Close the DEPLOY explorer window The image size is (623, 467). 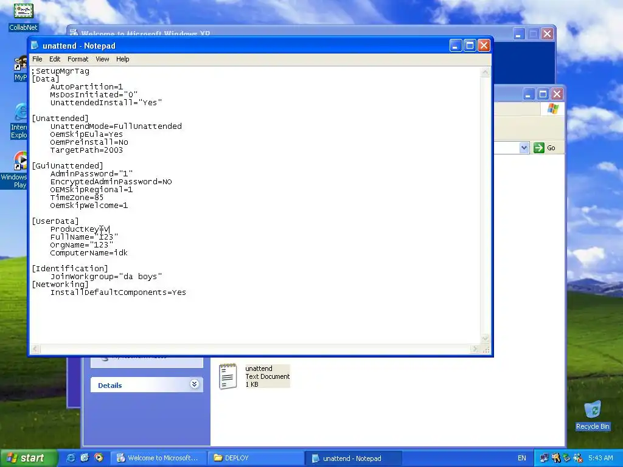click(x=557, y=94)
